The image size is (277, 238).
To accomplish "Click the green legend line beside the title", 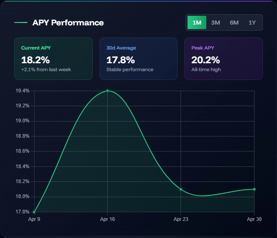I will click(x=21, y=22).
